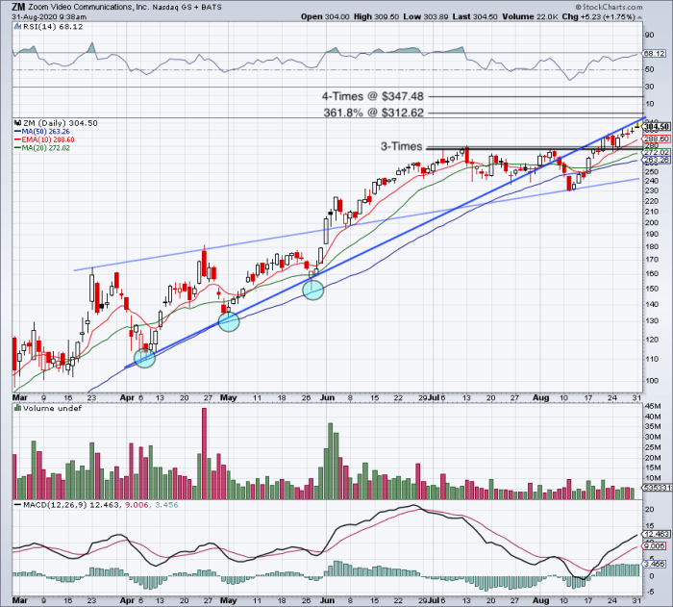Click the 272.02 MA(20) axis tag

(x=656, y=153)
